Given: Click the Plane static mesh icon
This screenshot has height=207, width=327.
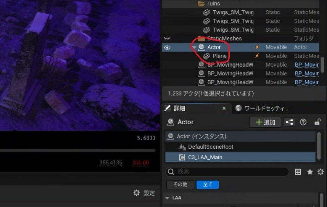Looking at the screenshot, I should tap(207, 56).
